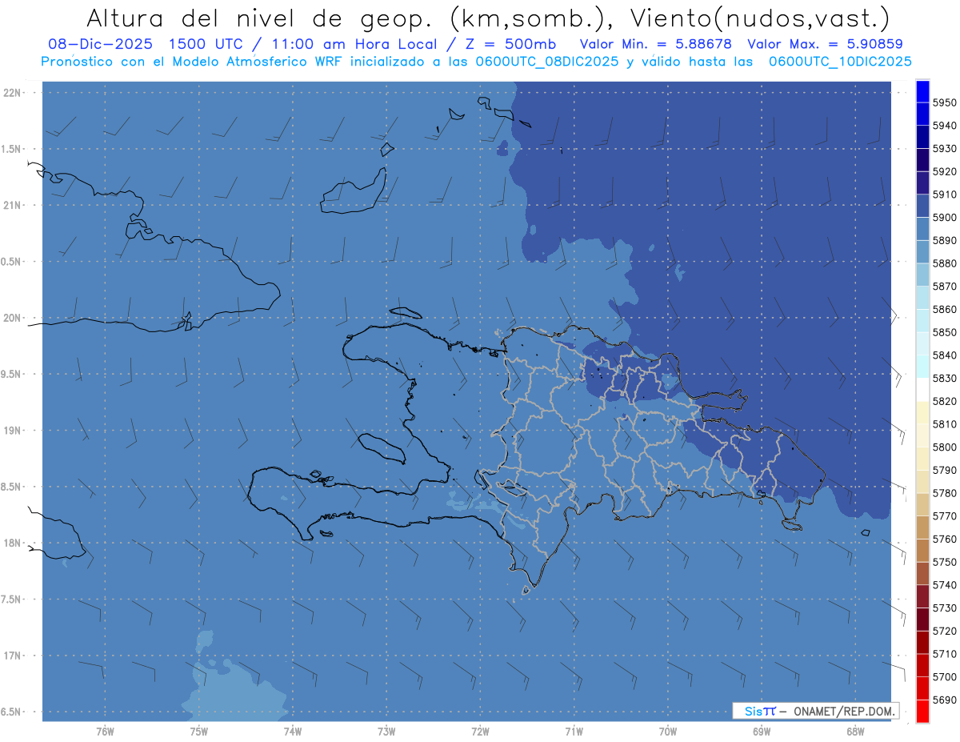Viewport: 960px width, 742px height.
Task: Click the '74W' longitude axis label
Action: coord(292,732)
